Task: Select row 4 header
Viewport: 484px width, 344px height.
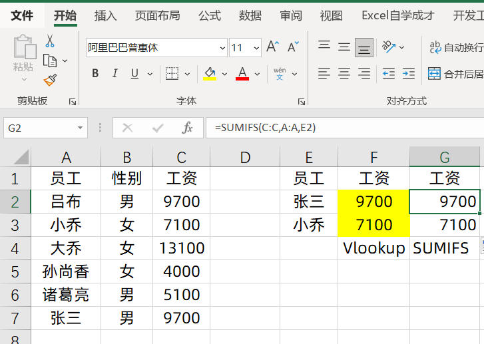Action: tap(15, 248)
